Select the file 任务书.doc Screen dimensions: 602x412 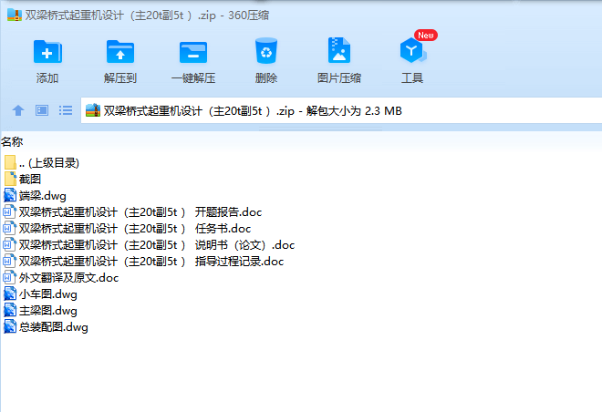point(135,229)
